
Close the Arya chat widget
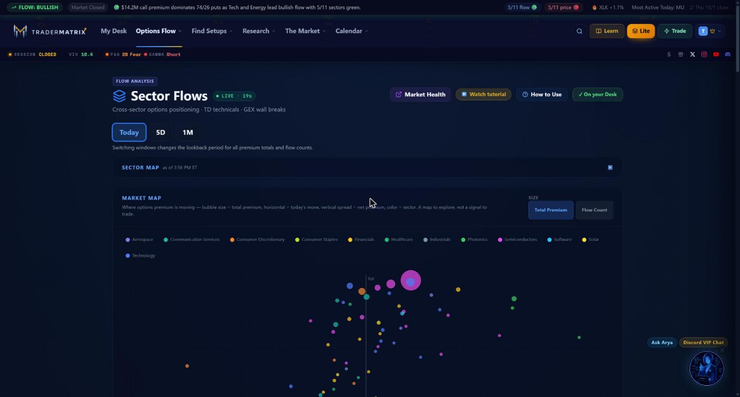pos(722,350)
